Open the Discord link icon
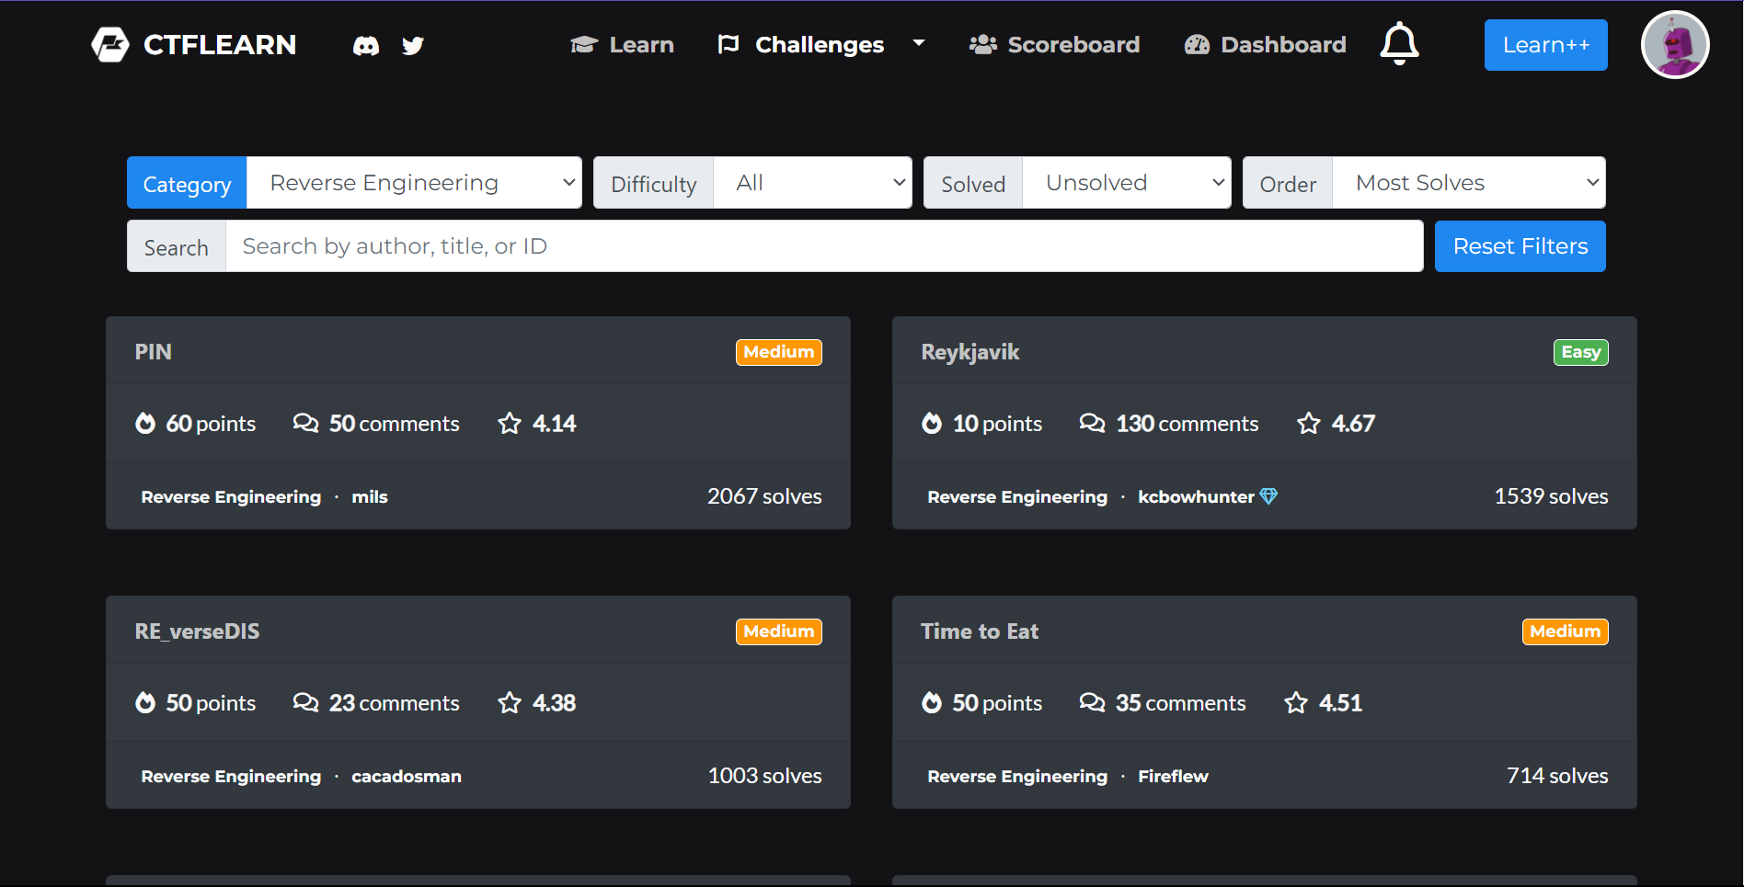Viewport: 1744px width, 887px height. coord(366,46)
